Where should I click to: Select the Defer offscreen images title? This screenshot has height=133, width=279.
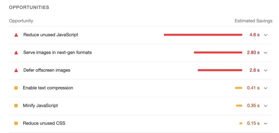(x=47, y=70)
